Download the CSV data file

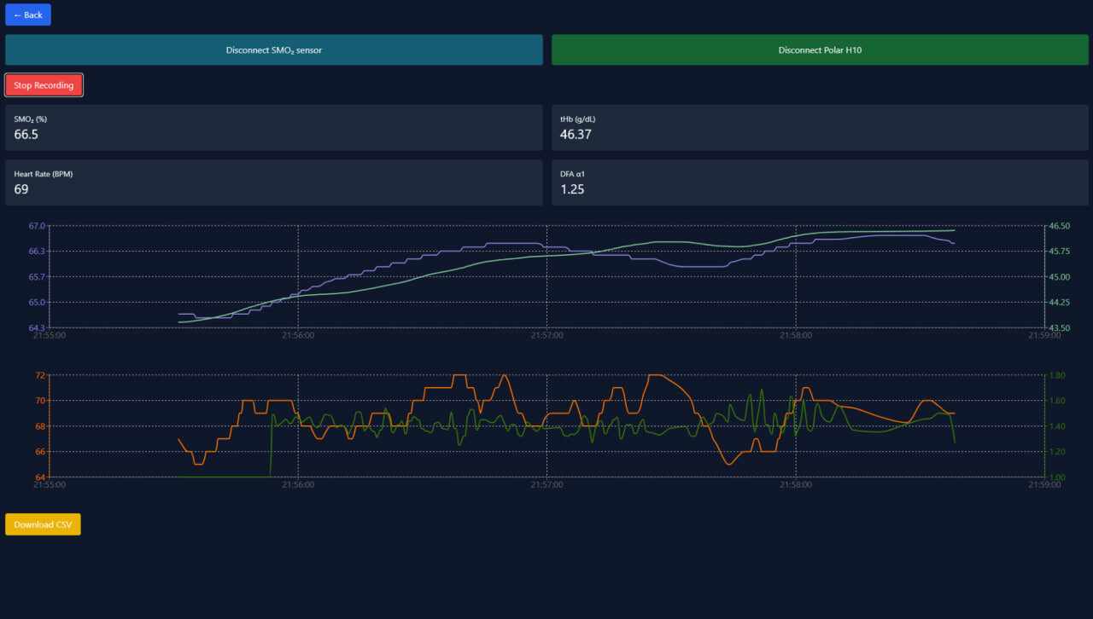click(43, 524)
